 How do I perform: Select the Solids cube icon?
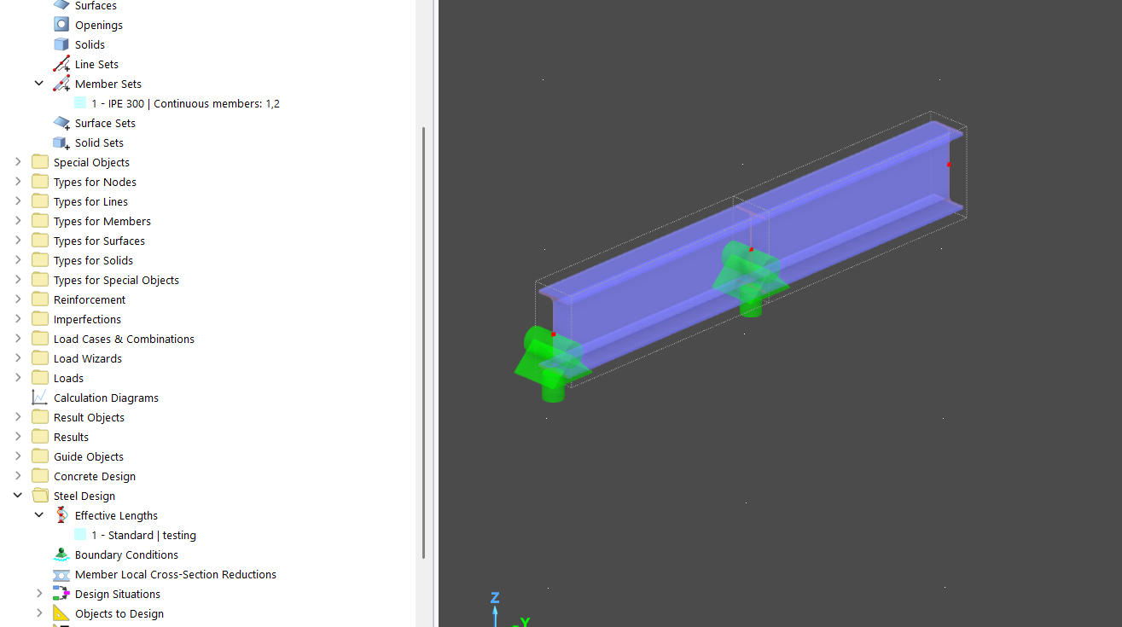tap(61, 44)
